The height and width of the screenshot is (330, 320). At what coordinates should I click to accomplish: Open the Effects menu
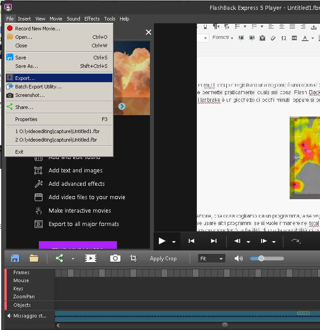tap(92, 19)
